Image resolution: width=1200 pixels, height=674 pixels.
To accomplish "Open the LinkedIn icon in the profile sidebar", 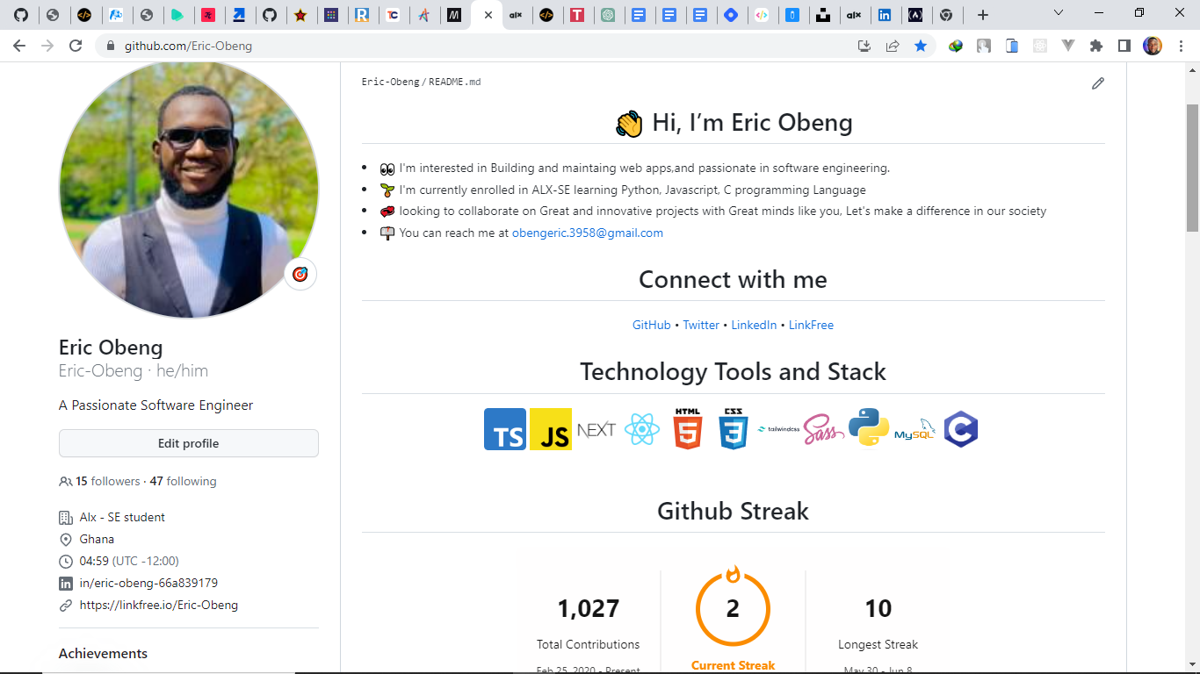I will [66, 583].
